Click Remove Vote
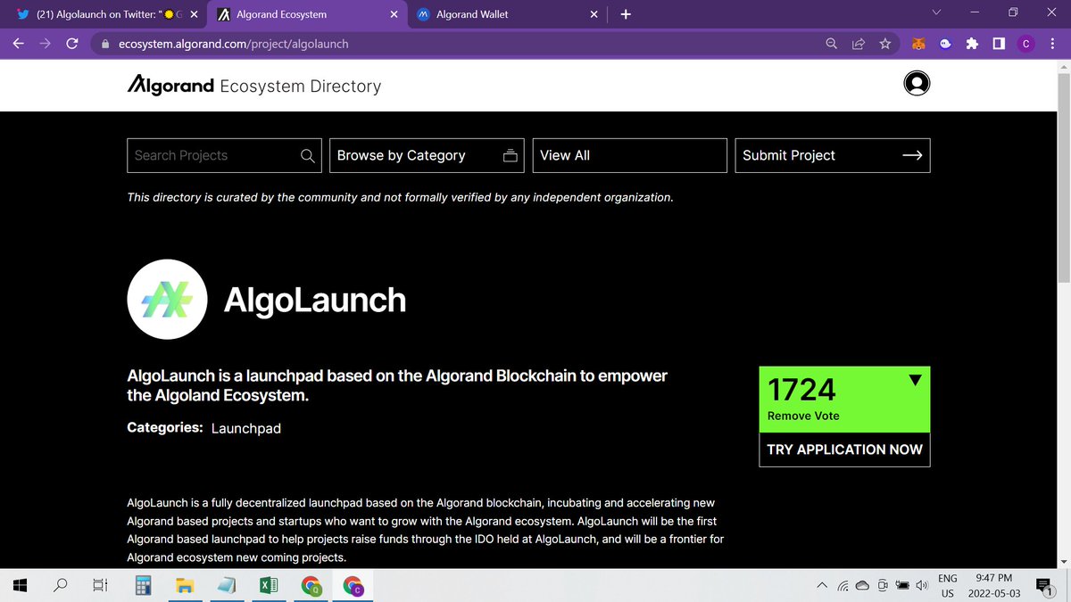 pos(803,416)
